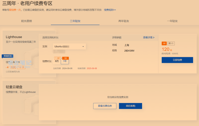199x126 pixels.
Task: Expand the chevron next to 查看详情
Action: [154, 38]
